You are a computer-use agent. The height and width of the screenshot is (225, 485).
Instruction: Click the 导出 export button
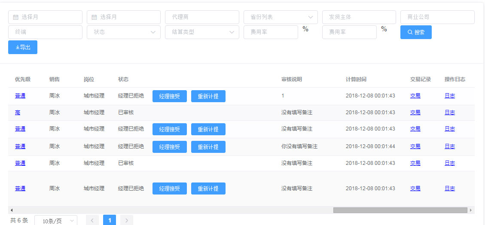[23, 47]
